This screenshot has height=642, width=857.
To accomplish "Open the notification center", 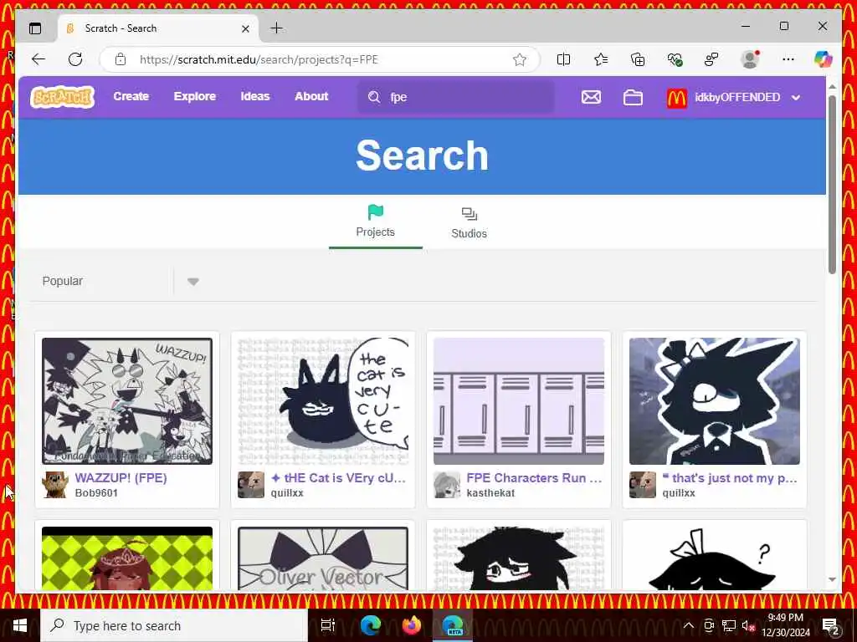I will (x=829, y=625).
